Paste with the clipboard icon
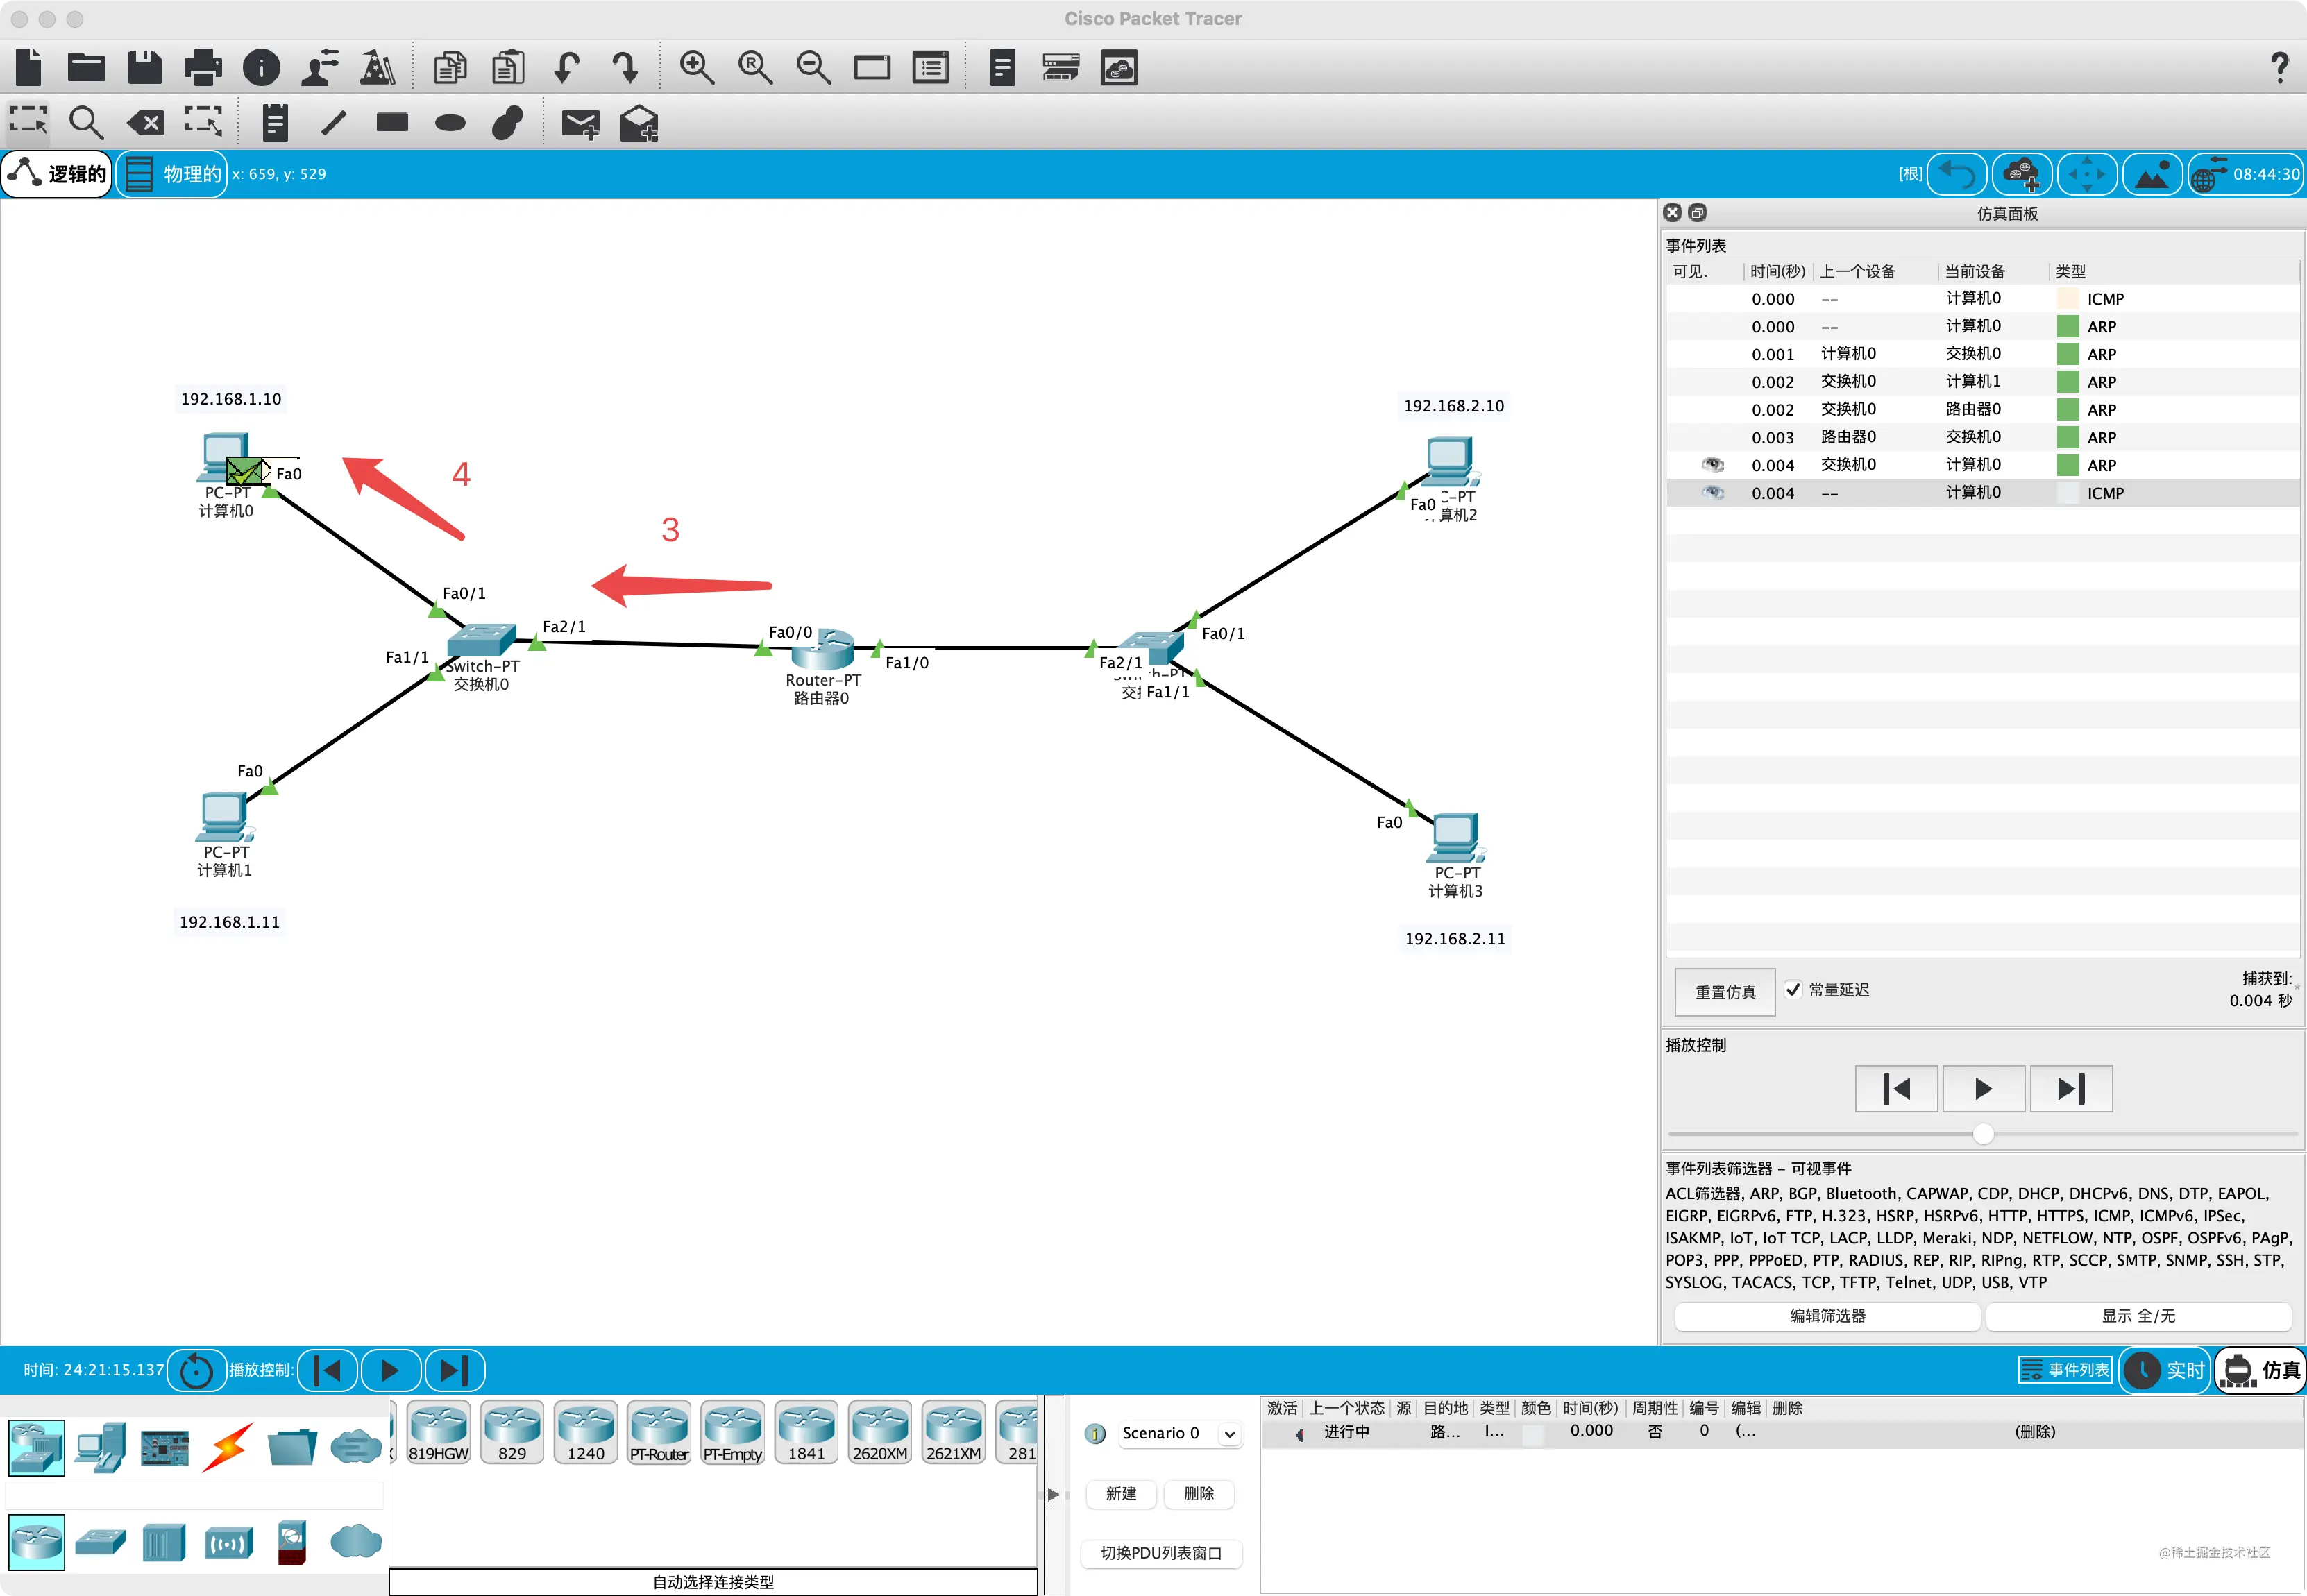Screen dimensions: 2307x1596 (508, 67)
